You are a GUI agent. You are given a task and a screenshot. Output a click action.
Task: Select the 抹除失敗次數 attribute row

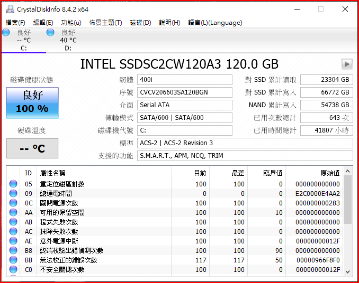pyautogui.click(x=175, y=231)
